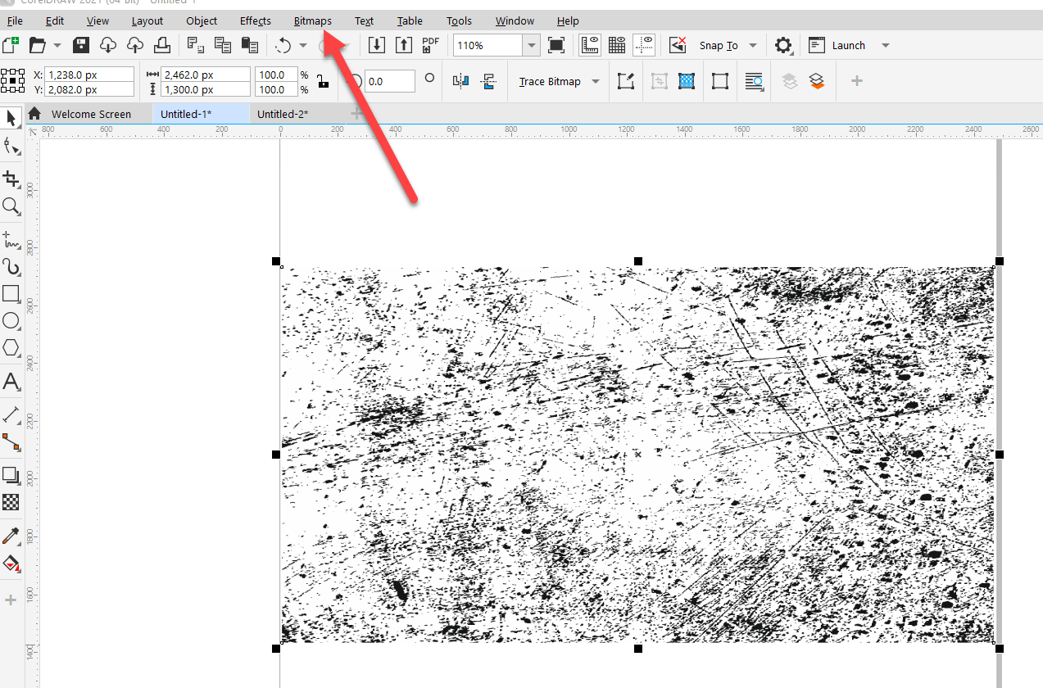1043x688 pixels.
Task: Select the Parallel Dimension tool
Action: click(x=11, y=414)
